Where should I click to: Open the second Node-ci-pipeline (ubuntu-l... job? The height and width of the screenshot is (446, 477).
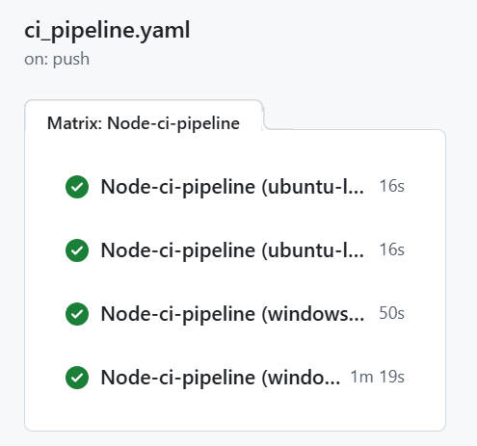232,250
